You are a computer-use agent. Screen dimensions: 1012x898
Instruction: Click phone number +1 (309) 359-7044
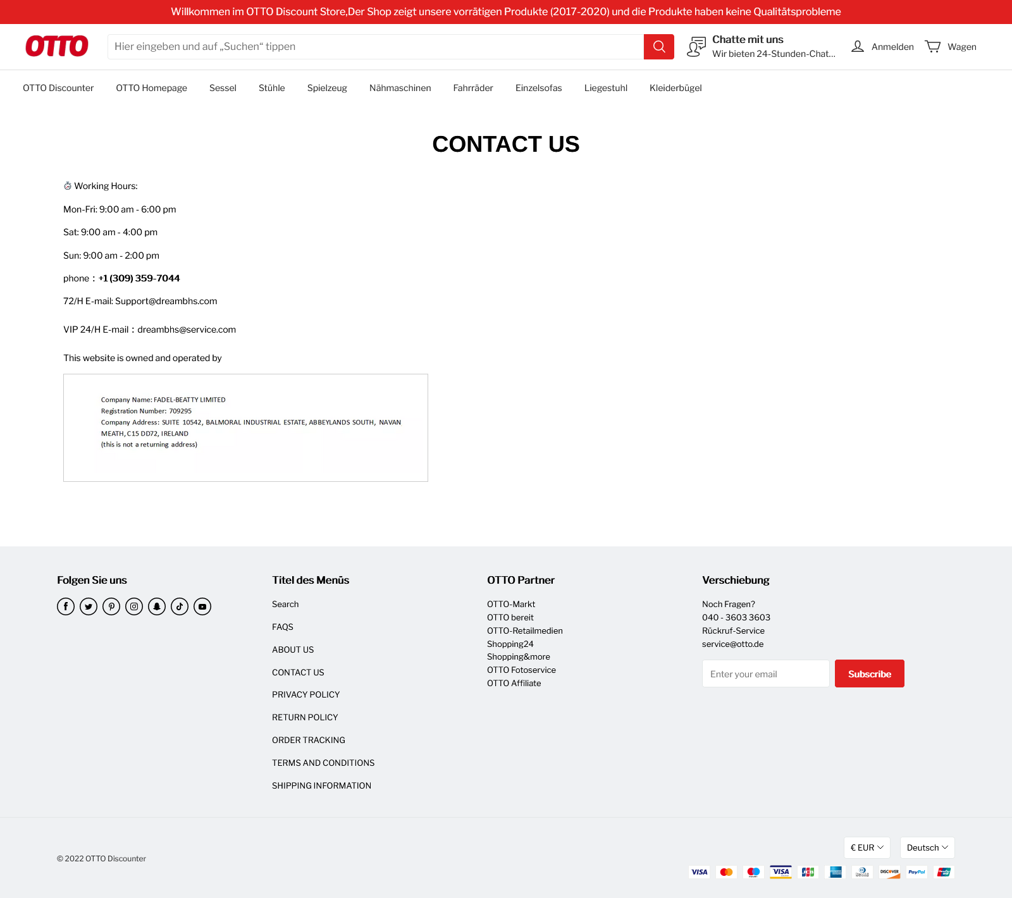point(139,278)
